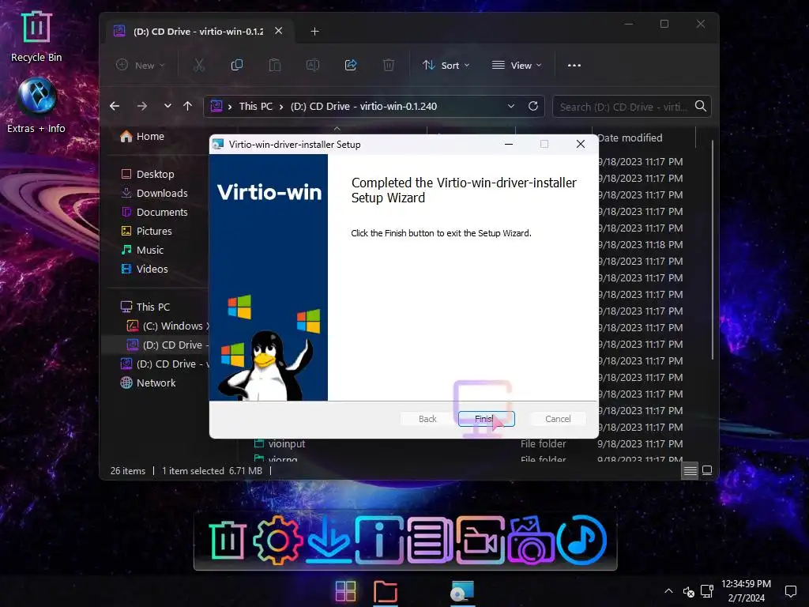Image resolution: width=809 pixels, height=607 pixels.
Task: Open Desktop in the navigation pane
Action: 148,175
